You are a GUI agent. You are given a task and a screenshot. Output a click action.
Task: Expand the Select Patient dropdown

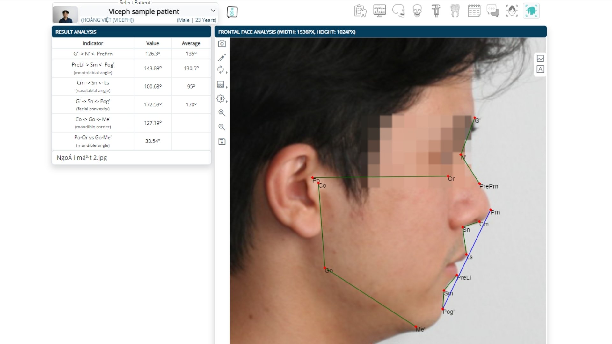coord(213,11)
